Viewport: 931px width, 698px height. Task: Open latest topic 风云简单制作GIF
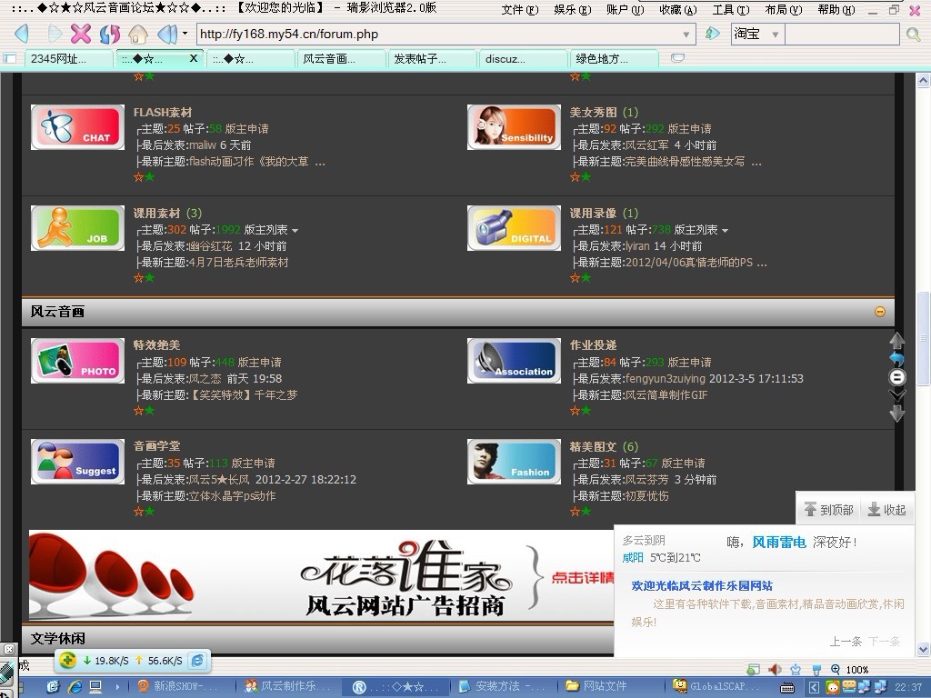click(666, 395)
